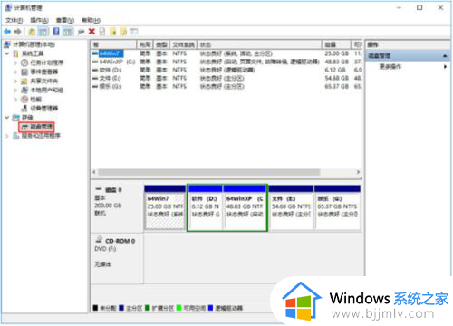Open the 操作(A) menu
The width and height of the screenshot is (453, 326).
pos(40,20)
